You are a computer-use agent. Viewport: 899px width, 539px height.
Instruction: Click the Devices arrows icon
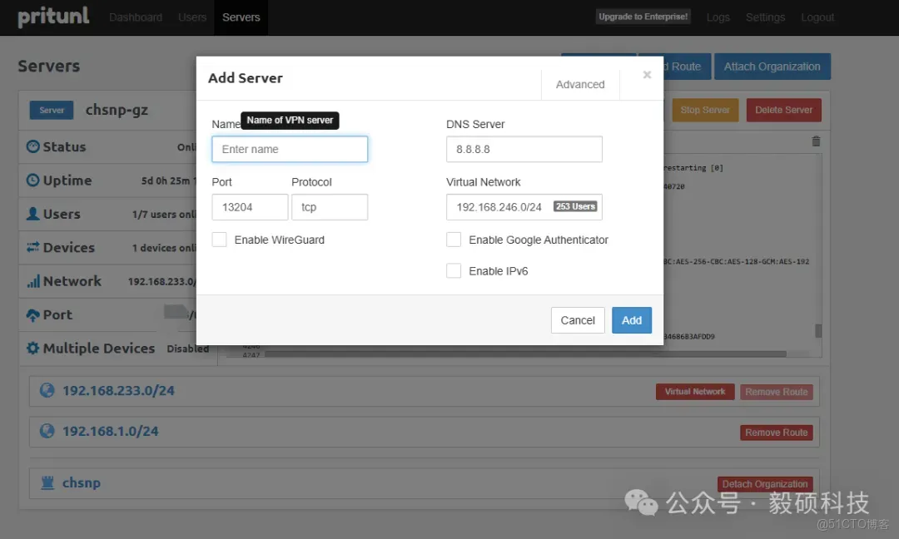(34, 247)
